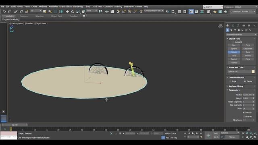The image size is (258, 145).
Task: Select Cameras category icon
Action: (239, 30)
